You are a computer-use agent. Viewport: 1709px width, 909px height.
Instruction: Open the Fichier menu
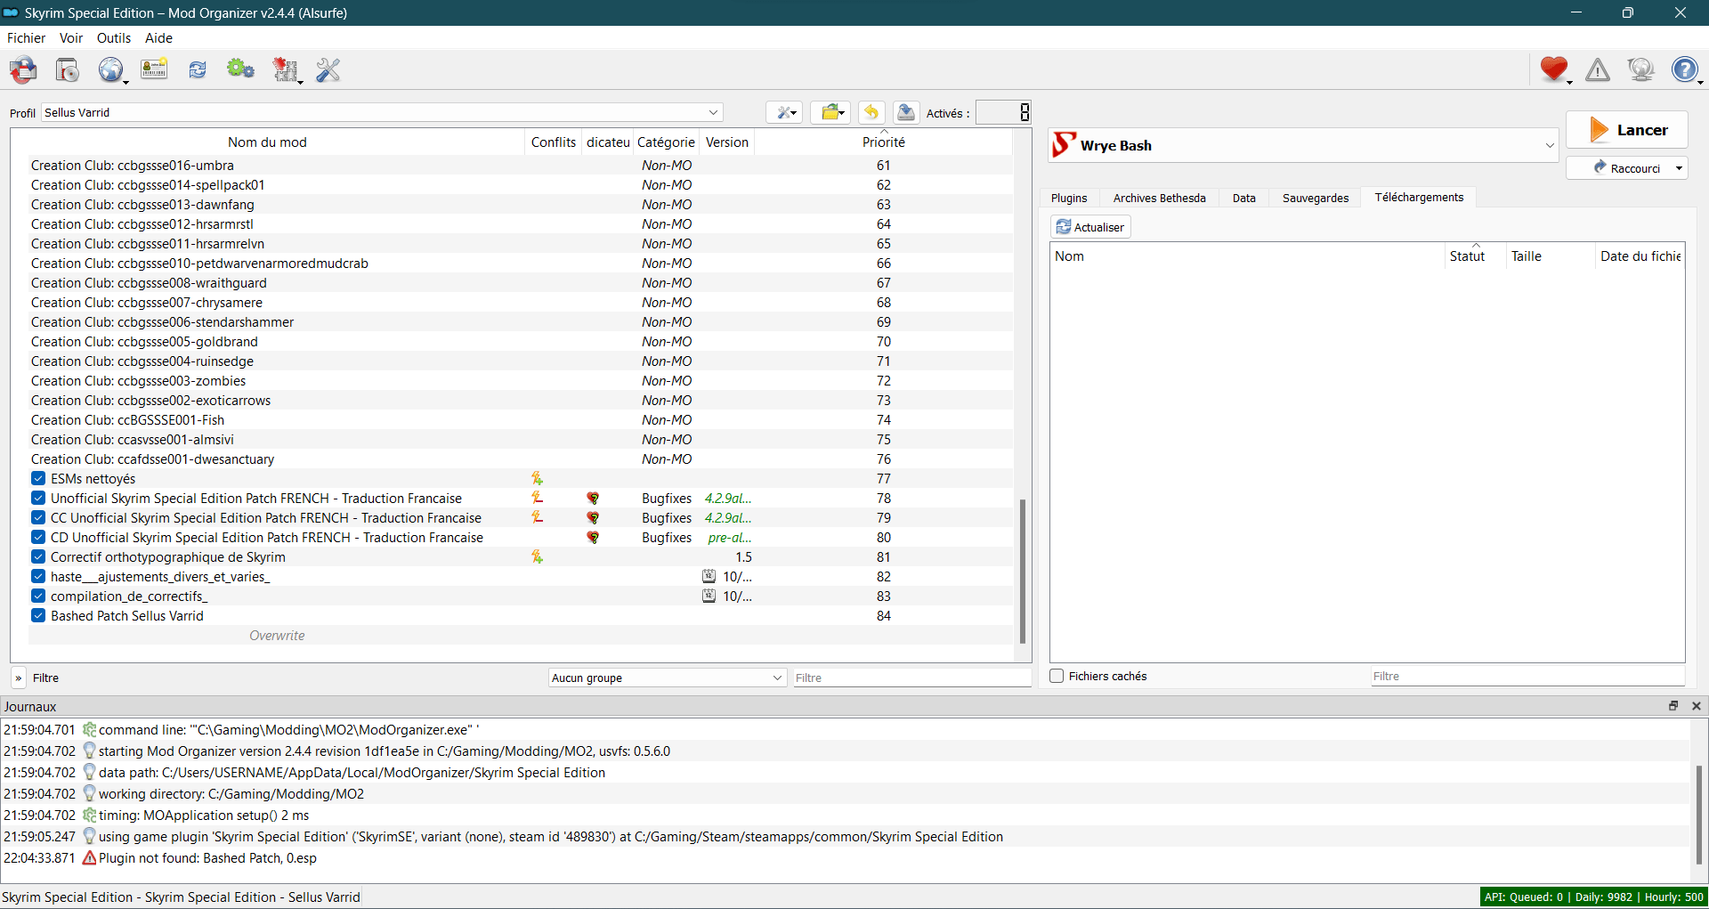[x=27, y=38]
